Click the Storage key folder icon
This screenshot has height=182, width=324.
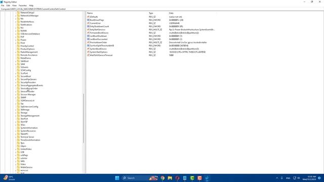18,113
